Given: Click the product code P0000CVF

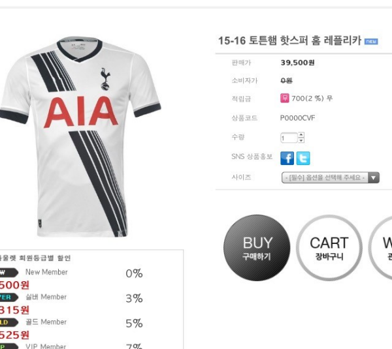Looking at the screenshot, I should point(297,118).
